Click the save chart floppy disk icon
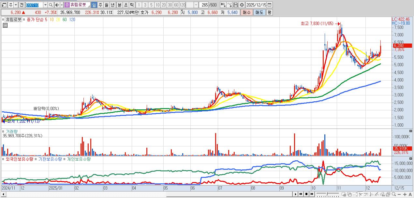 tap(236, 5)
